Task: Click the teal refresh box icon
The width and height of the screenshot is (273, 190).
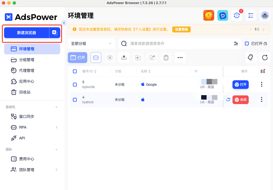Action: (x=223, y=15)
